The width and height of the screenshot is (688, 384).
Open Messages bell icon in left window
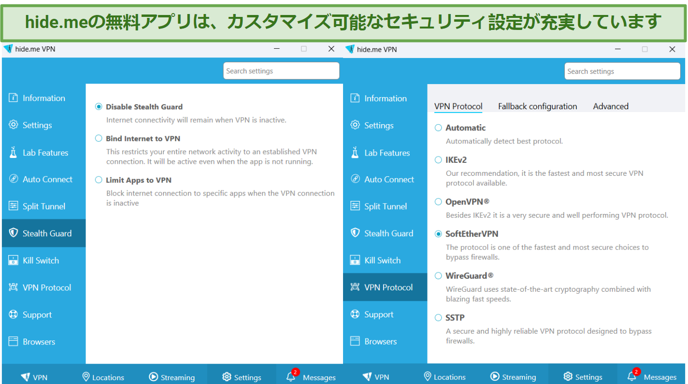pyautogui.click(x=291, y=377)
